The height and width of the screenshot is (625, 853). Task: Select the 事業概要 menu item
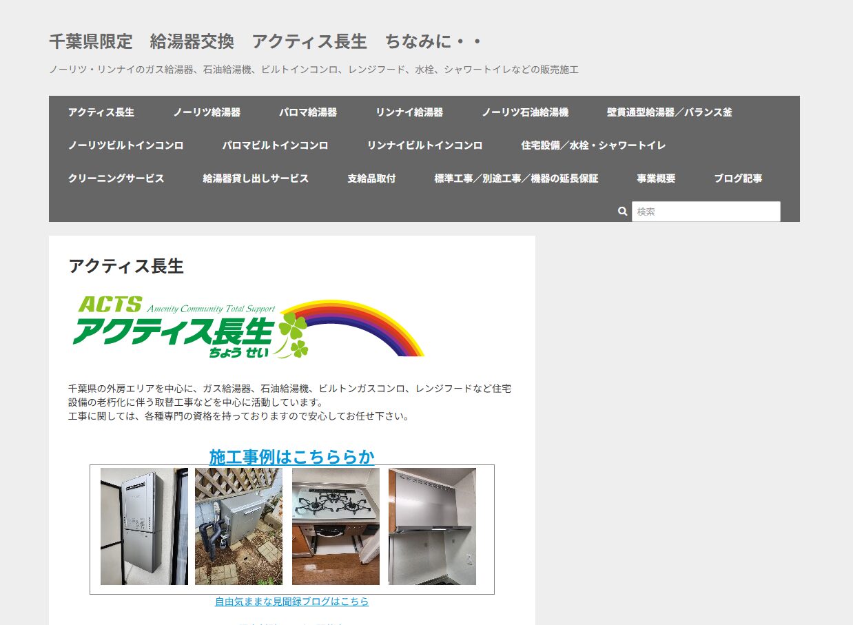tap(656, 178)
